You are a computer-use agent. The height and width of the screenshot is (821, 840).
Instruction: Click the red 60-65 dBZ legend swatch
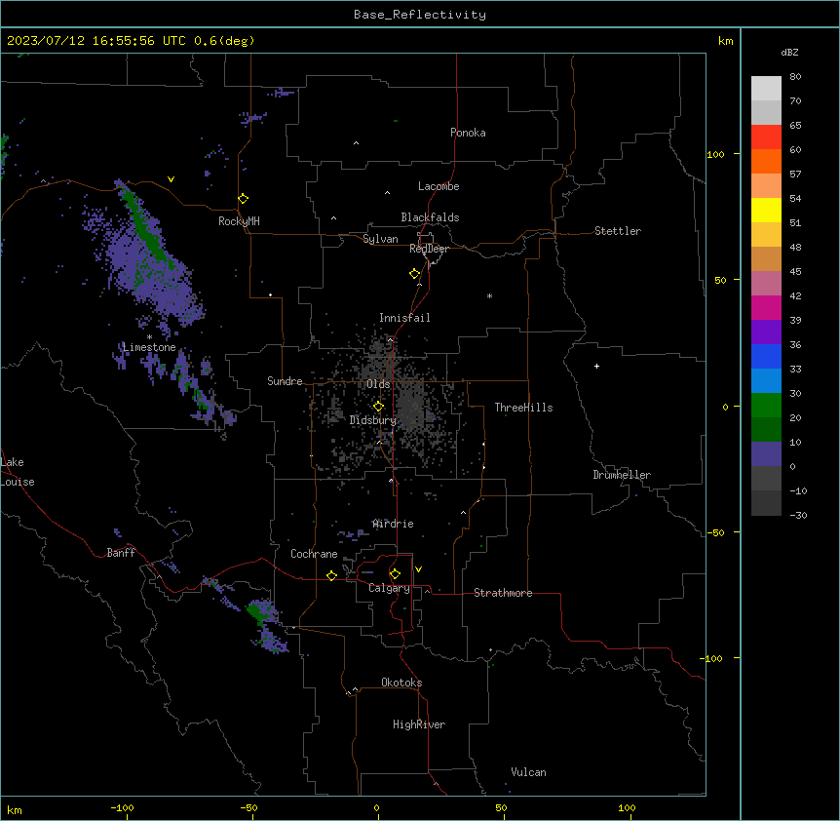pyautogui.click(x=766, y=137)
